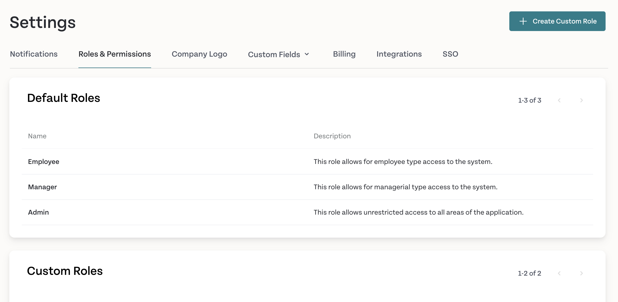Expand the Custom Fields dropdown arrow

point(307,54)
